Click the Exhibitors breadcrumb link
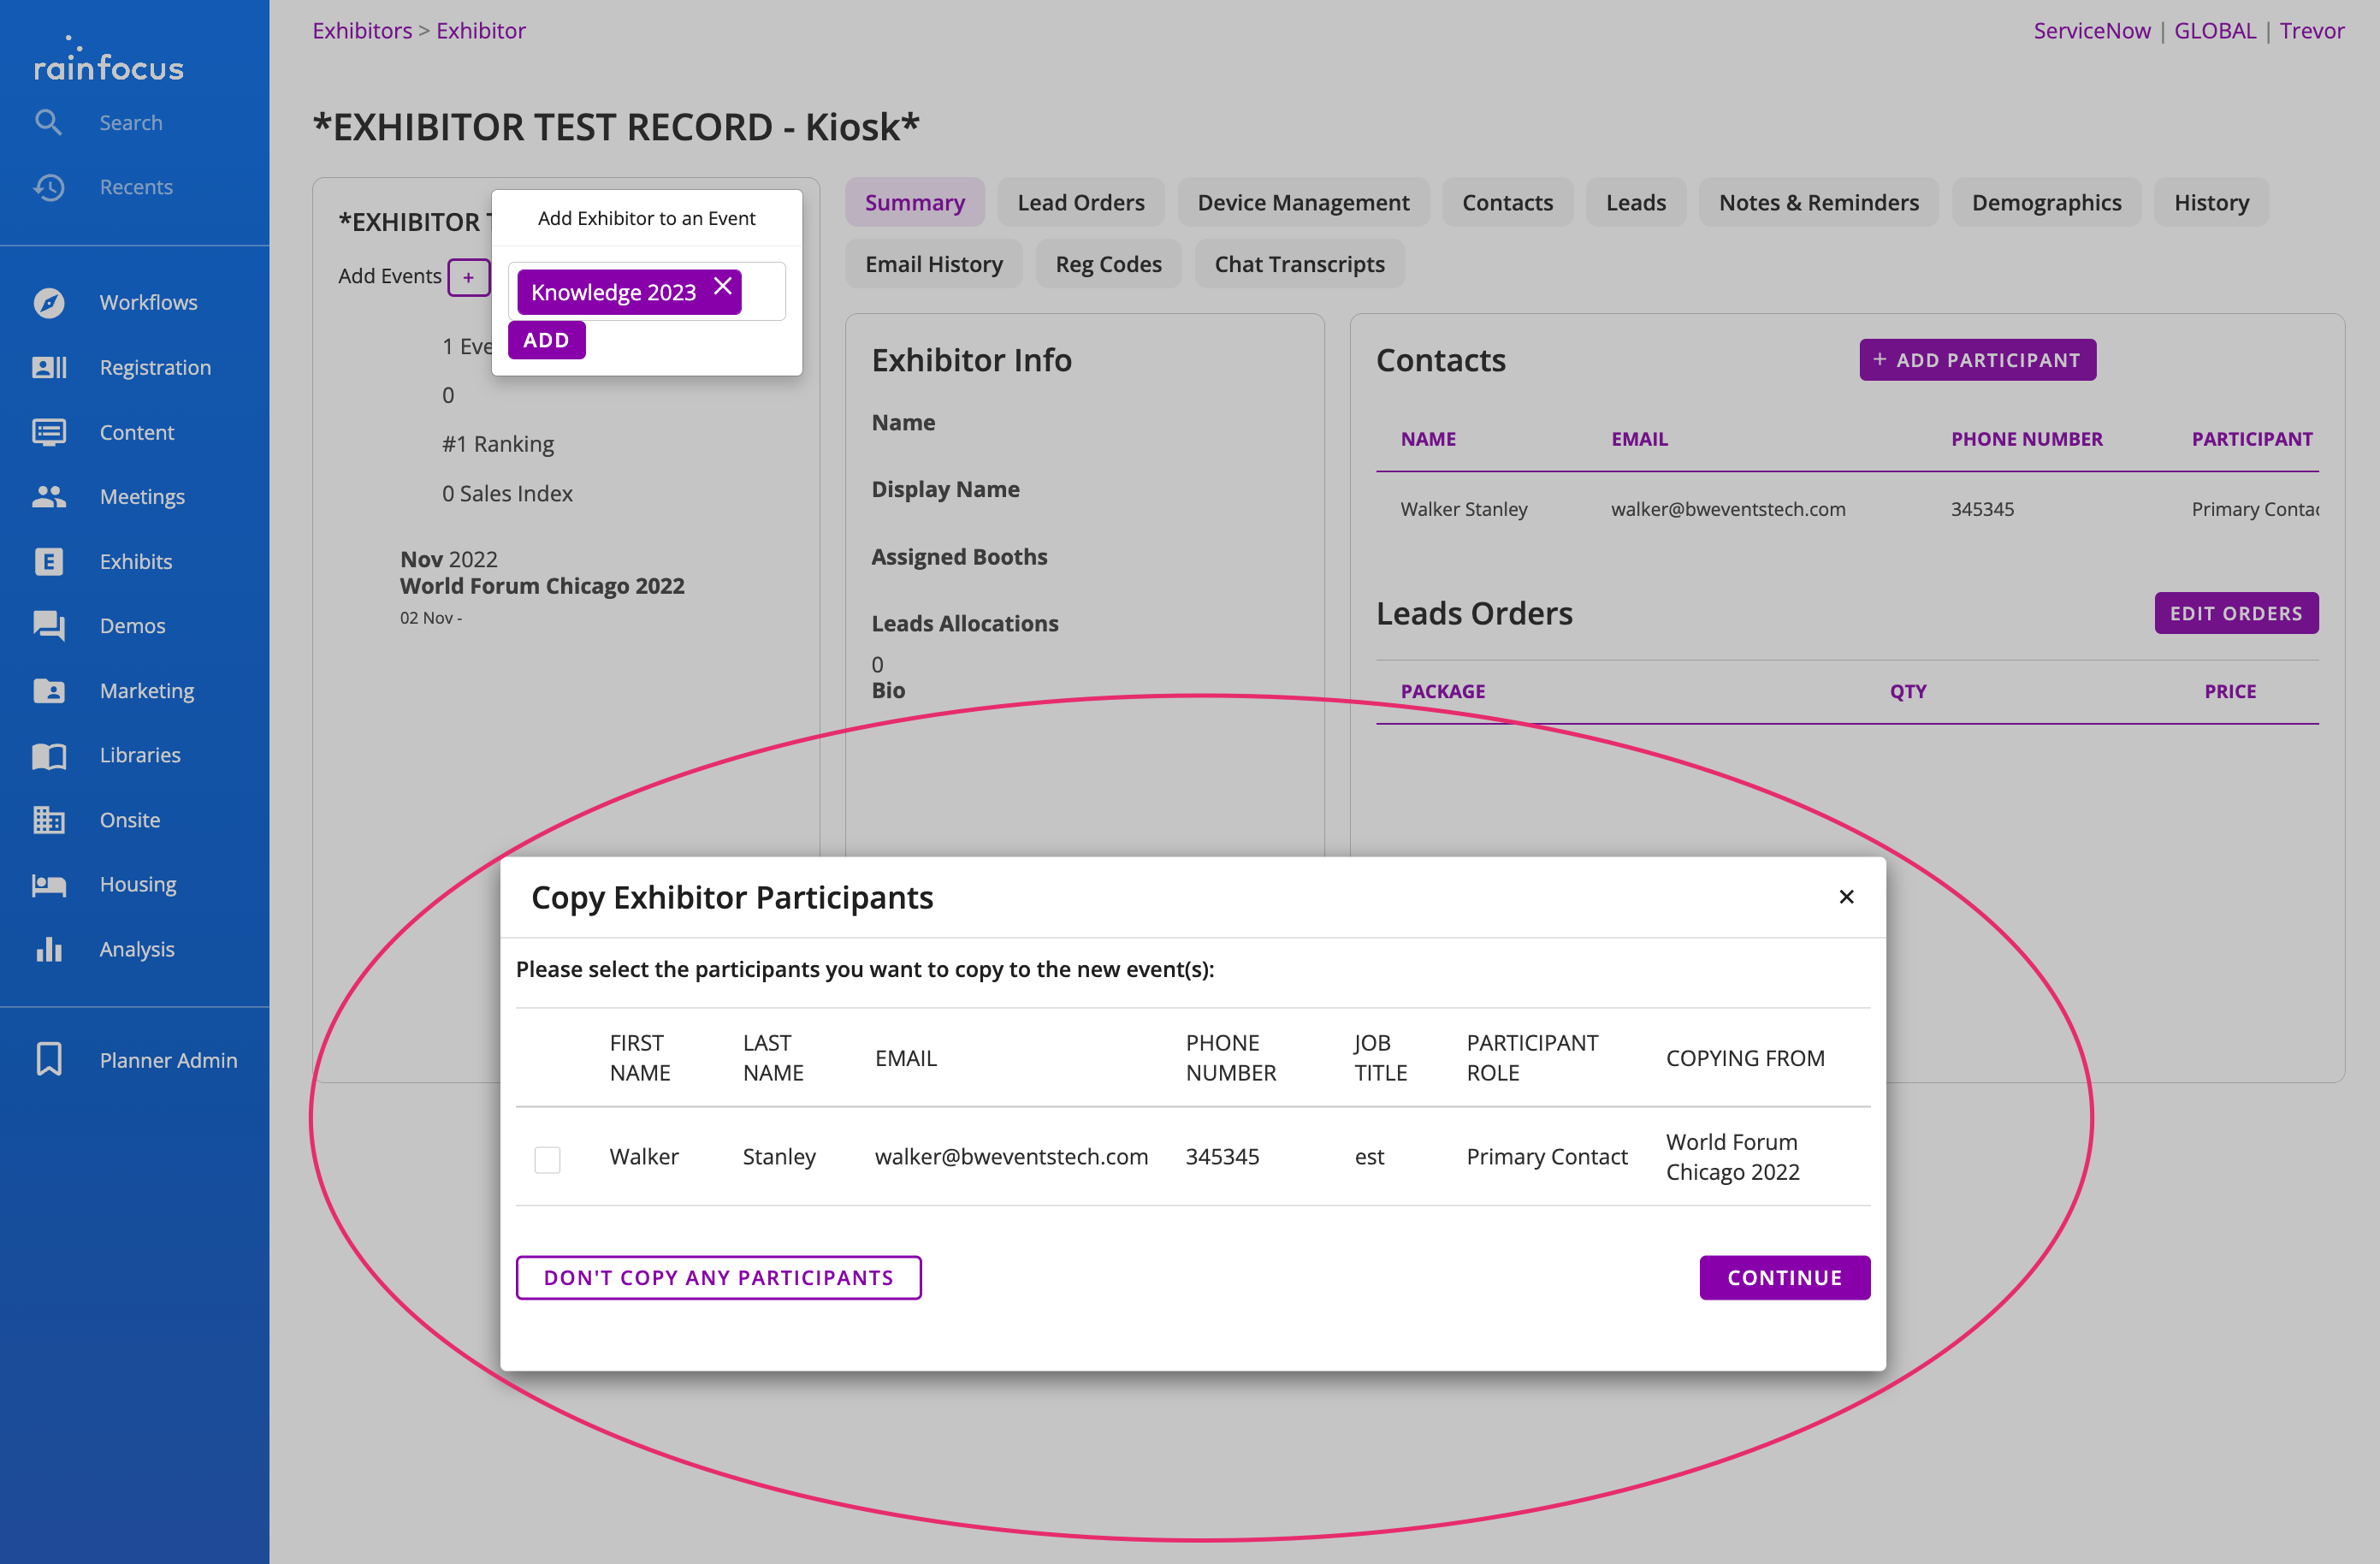The height and width of the screenshot is (1564, 2380). coord(362,30)
